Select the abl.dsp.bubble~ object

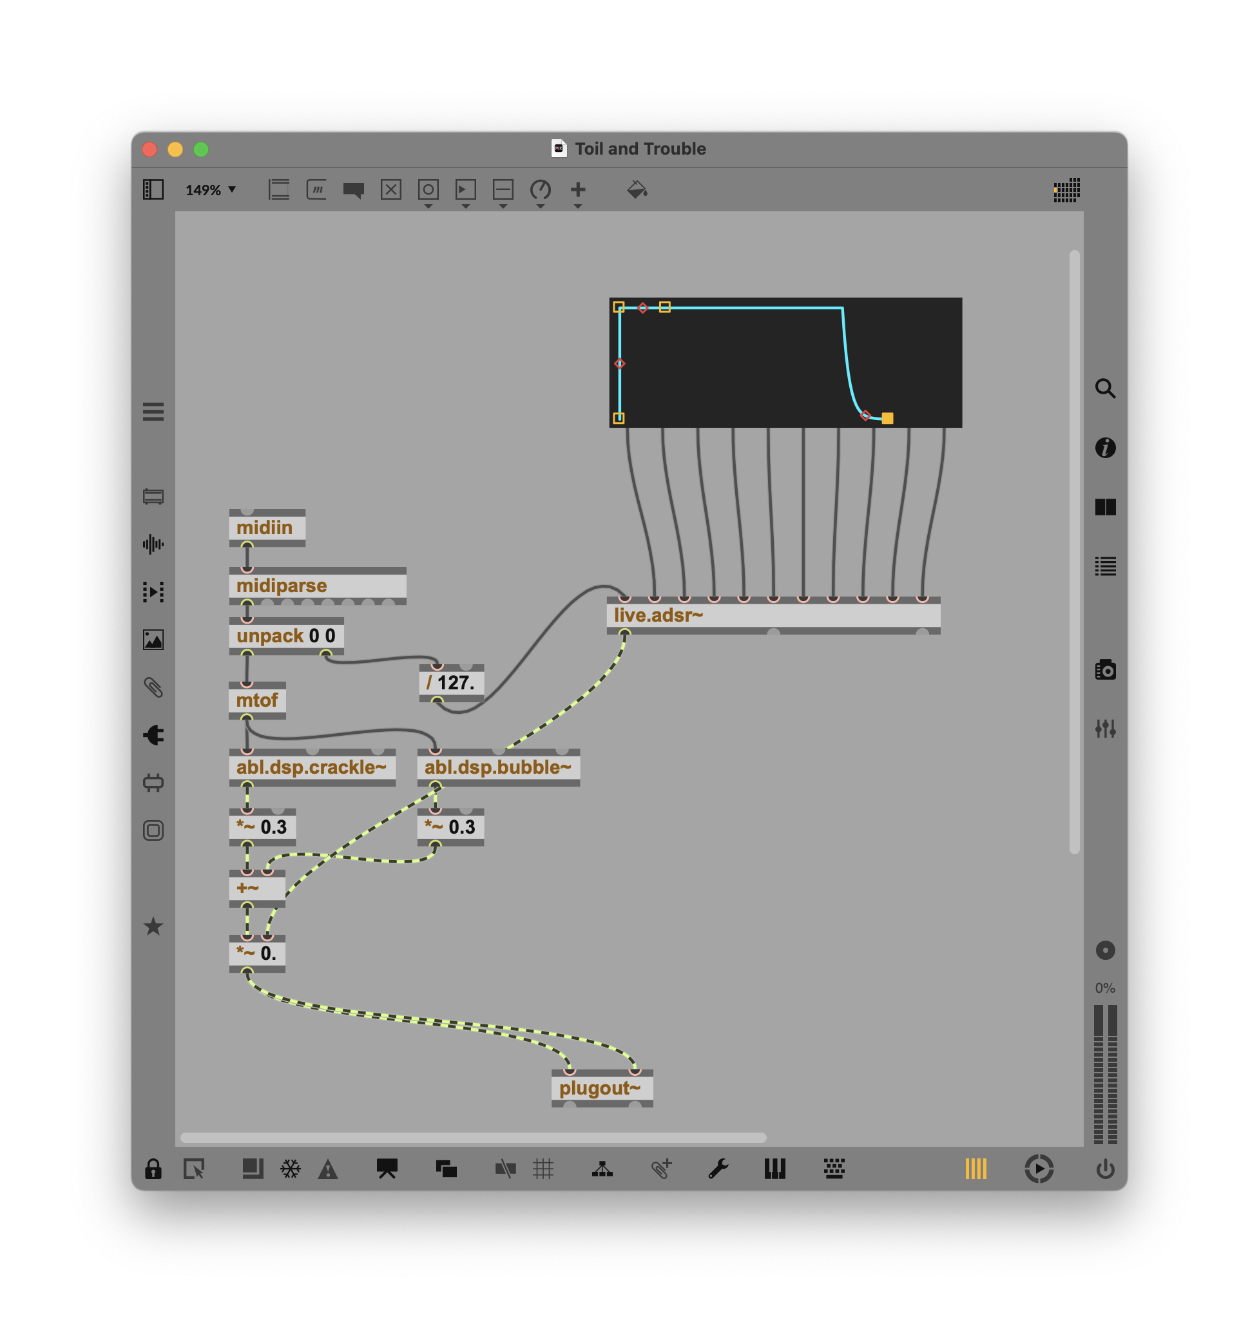[x=497, y=767]
